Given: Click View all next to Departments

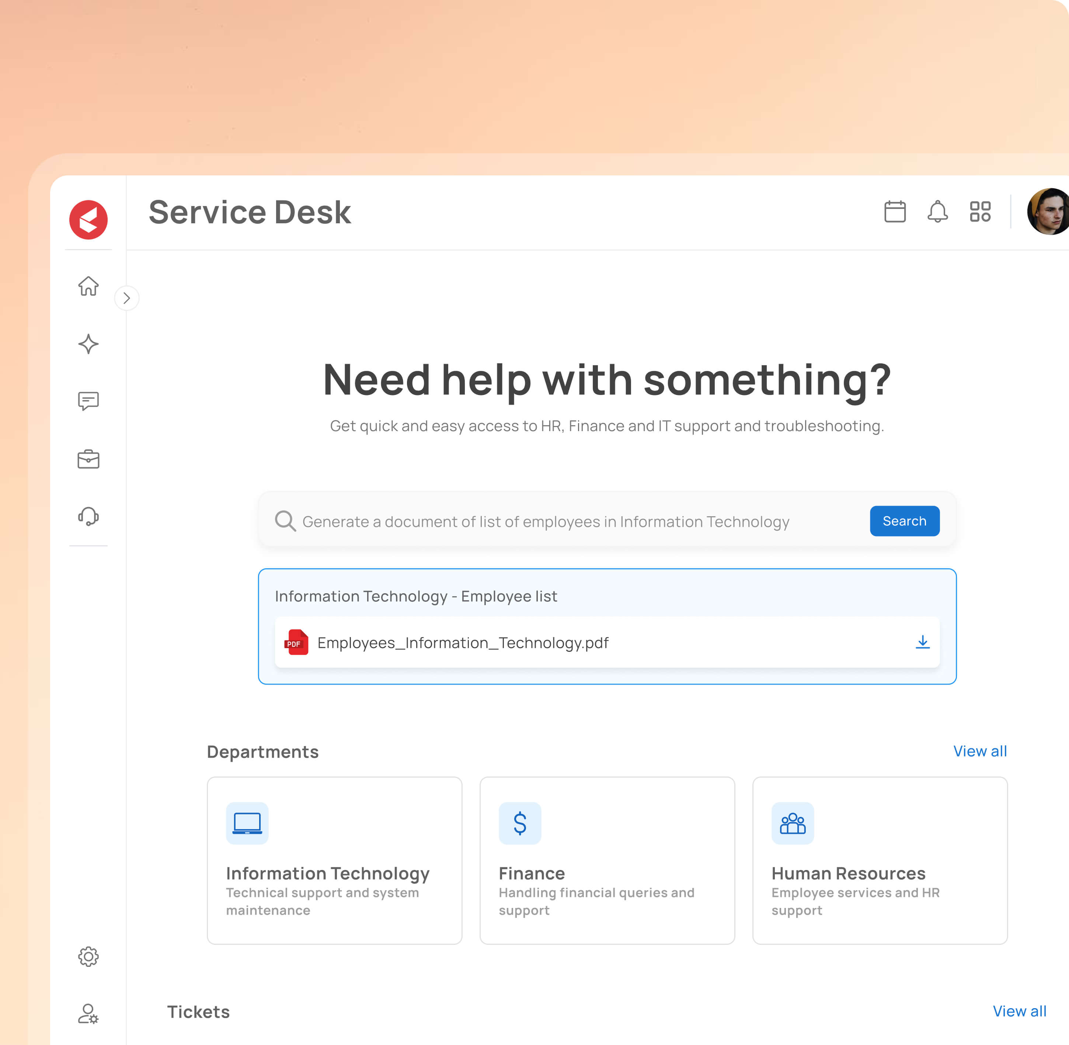Looking at the screenshot, I should tap(979, 751).
